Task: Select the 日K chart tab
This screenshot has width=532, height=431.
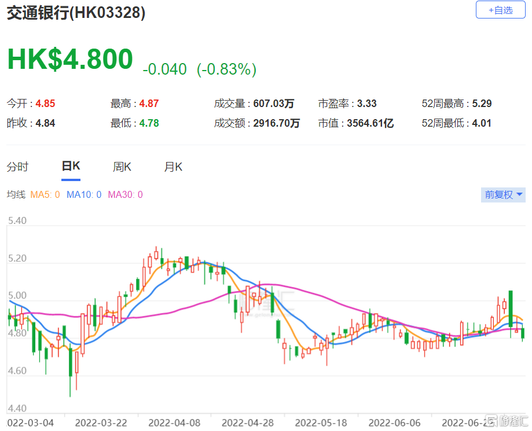Action: pos(71,166)
